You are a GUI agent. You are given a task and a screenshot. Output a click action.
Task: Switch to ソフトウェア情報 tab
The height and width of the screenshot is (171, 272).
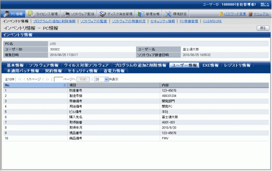click(x=44, y=65)
